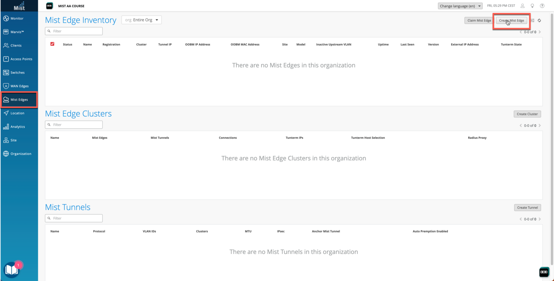
Task: Click the Mist logo at top left
Action: click(x=19, y=5)
